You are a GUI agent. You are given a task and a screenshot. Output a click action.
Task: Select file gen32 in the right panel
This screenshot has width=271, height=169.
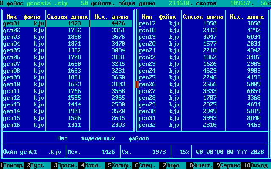159,125
